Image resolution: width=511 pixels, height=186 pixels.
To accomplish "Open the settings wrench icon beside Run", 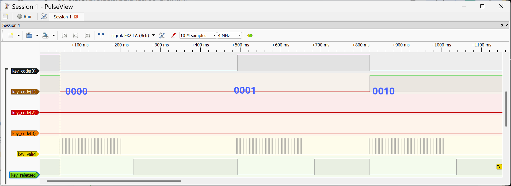I will [x=44, y=17].
